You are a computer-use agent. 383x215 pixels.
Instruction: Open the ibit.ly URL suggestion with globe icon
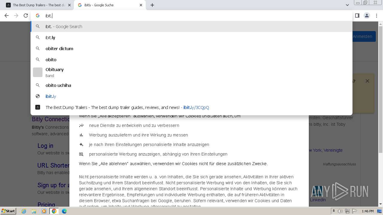[191, 96]
